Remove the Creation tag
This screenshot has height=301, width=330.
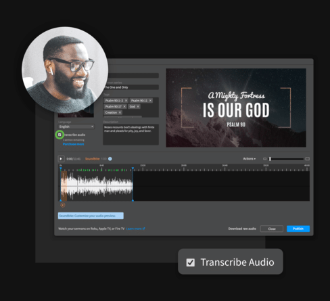(120, 112)
